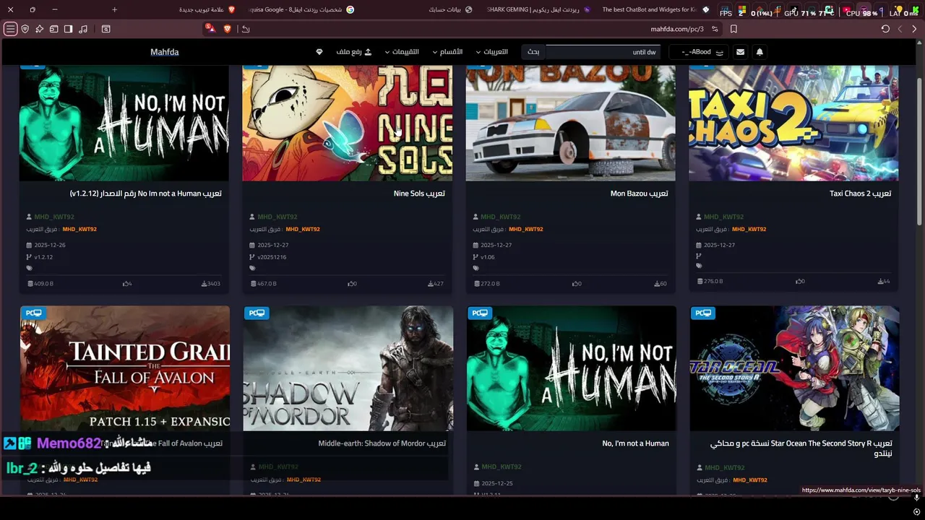Click the تعريب Mon Bazou title link
The width and height of the screenshot is (925, 520).
tap(639, 194)
